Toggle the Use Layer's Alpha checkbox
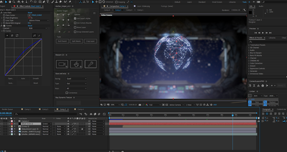 (x=75, y=18)
